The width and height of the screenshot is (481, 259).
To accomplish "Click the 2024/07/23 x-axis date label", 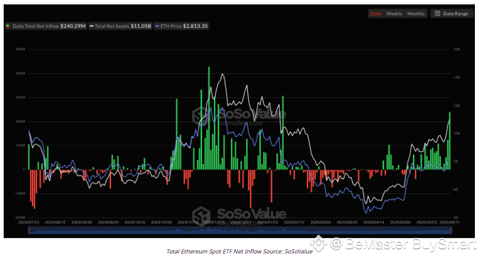I will [x=29, y=222].
